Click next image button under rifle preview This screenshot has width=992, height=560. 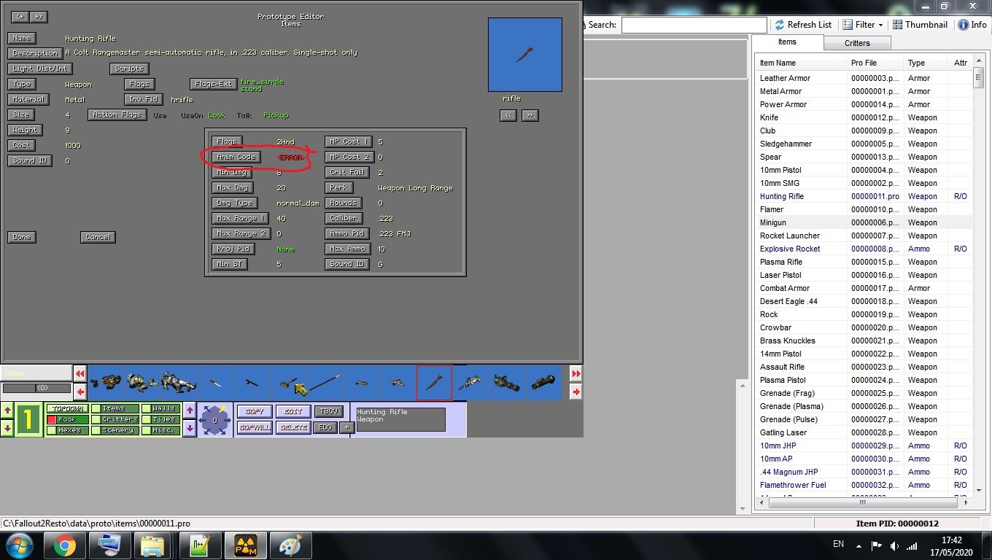(x=530, y=115)
